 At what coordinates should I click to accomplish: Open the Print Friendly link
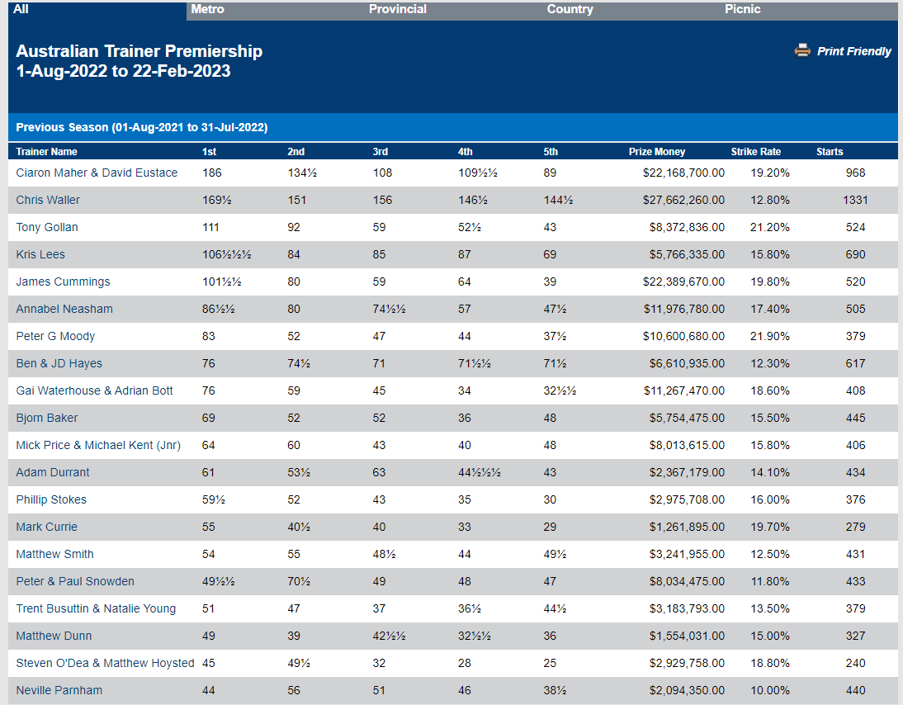click(x=853, y=51)
